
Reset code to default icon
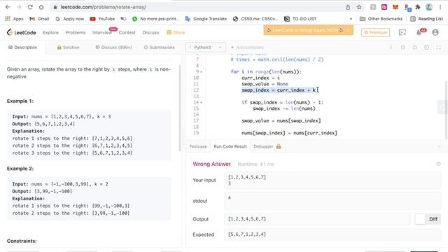[414, 48]
